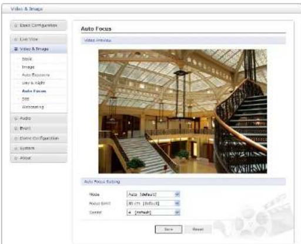Image resolution: width=301 pixels, height=244 pixels.
Task: Click the Save button
Action: pos(169,229)
